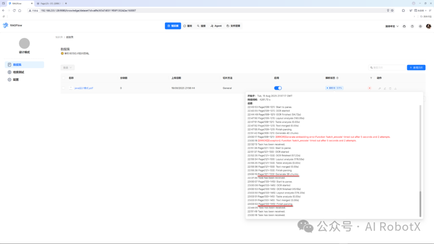Click the 22:51:42 'Generate 40 chunks' log line
This screenshot has width=434, height=244.
[x=273, y=133]
